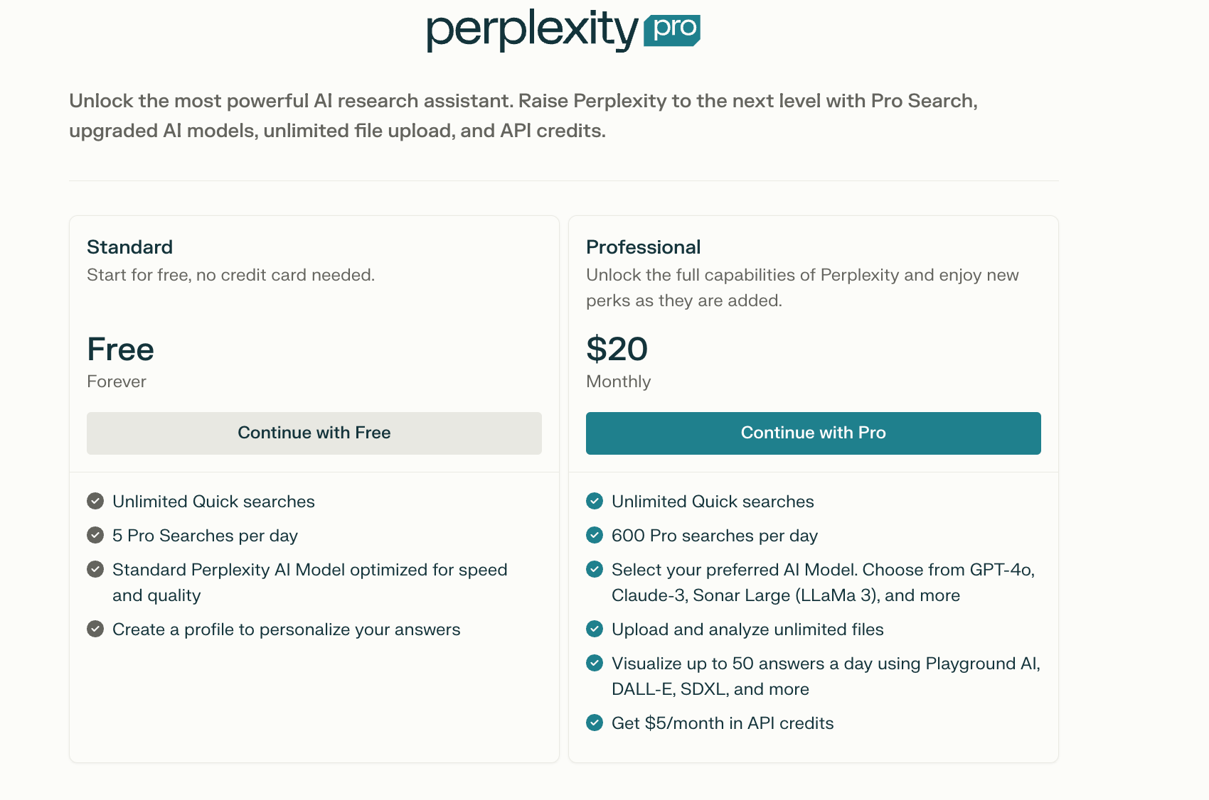The width and height of the screenshot is (1209, 800).
Task: Click the 'Professional' plan heading
Action: point(643,247)
